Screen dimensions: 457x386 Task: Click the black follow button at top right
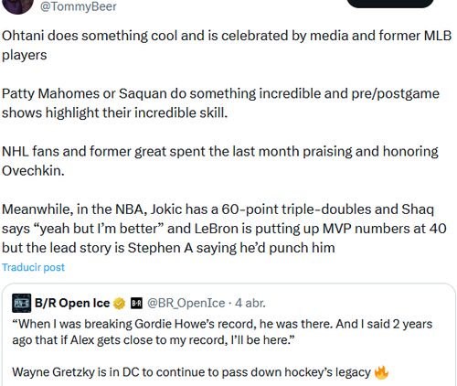coord(390,3)
